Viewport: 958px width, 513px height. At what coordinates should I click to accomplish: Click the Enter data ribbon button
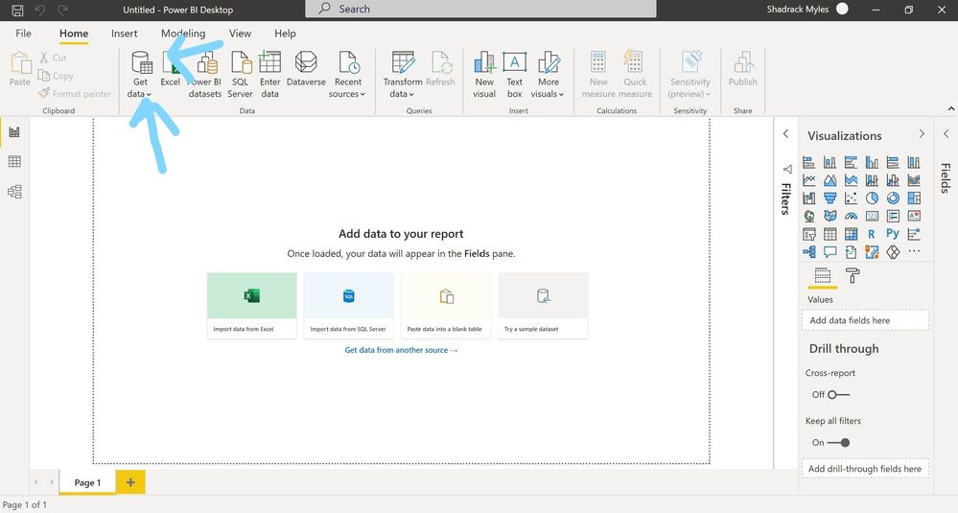269,75
